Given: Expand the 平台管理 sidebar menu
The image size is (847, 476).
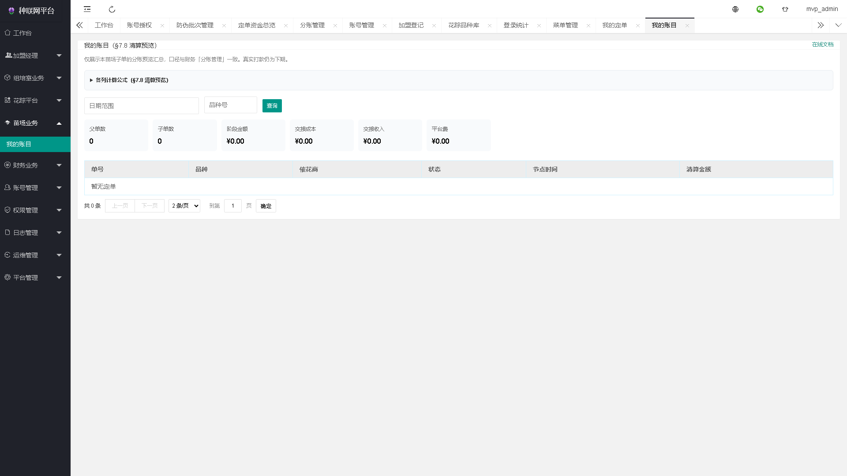Looking at the screenshot, I should pyautogui.click(x=35, y=278).
